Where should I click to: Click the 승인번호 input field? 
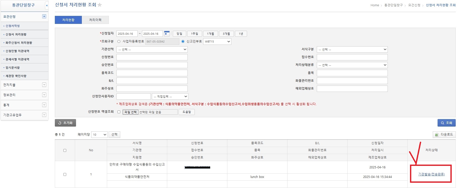(x=152, y=65)
